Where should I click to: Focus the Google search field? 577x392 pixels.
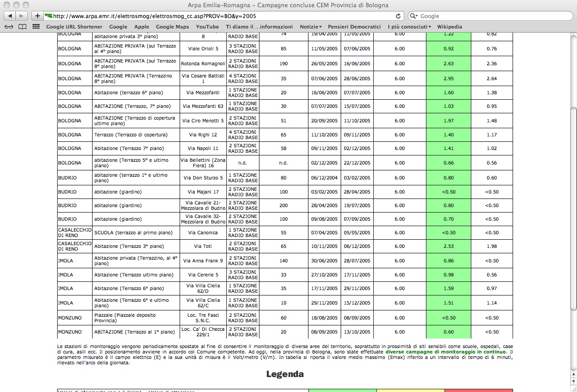(490, 16)
